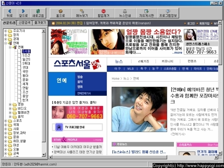This screenshot has width=224, height=168.
Task: Click the browser horizontal scroll-right arrow
Action: (216, 157)
